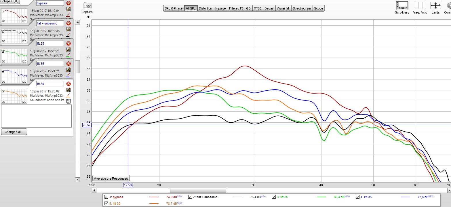The image size is (451, 207).
Task: Edit the lift 25 name field
Action: coord(50,43)
